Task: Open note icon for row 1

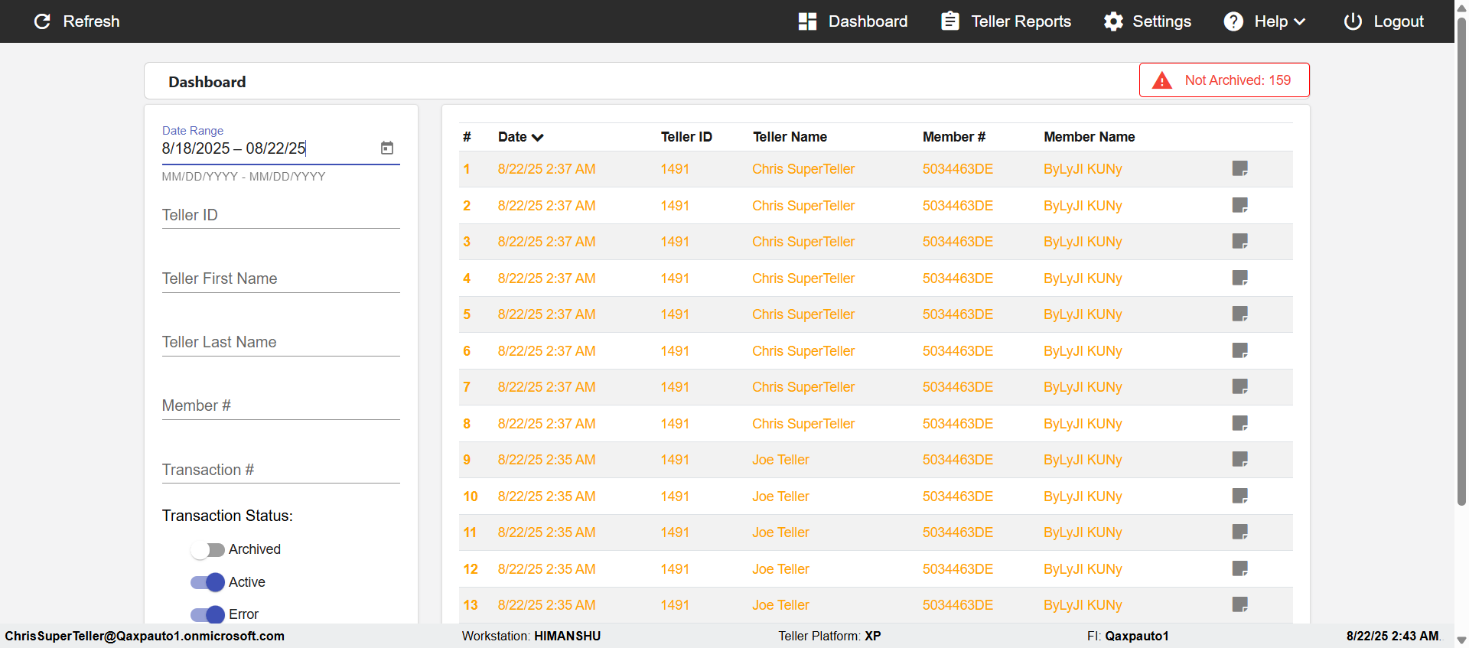Action: 1240,168
